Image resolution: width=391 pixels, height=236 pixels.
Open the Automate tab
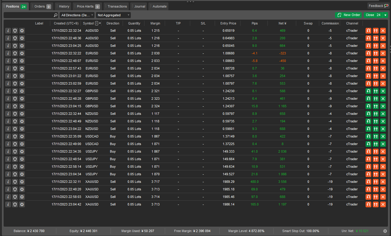tap(158, 6)
